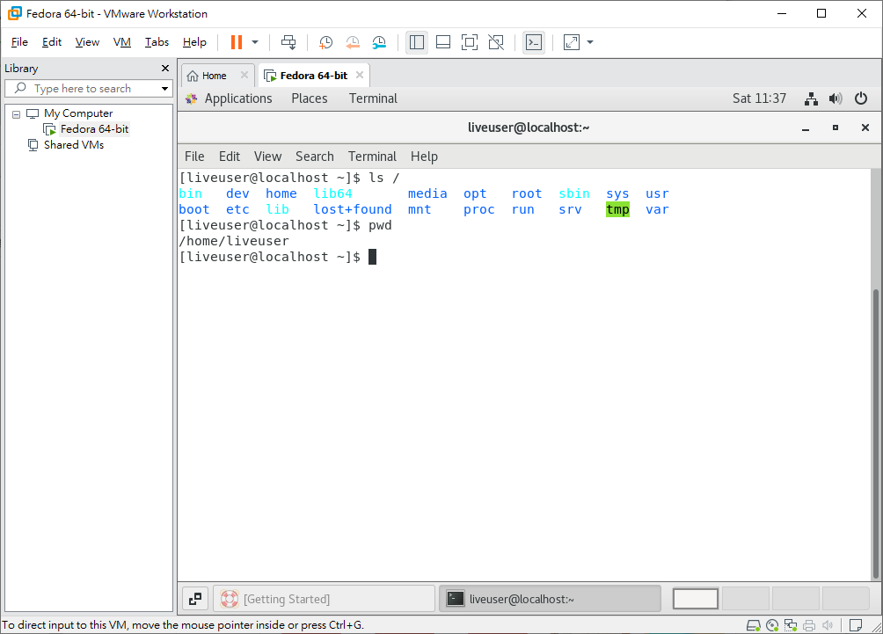Click the sound card status icon
Image resolution: width=883 pixels, height=634 pixels.
828,625
